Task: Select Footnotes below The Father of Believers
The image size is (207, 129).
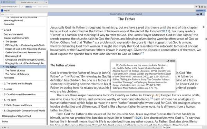Action: pos(9,78)
